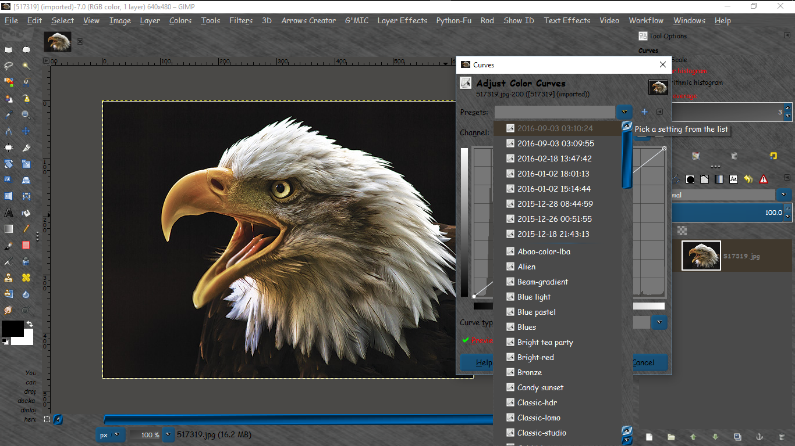Select the Text tool in toolbox

(9, 213)
